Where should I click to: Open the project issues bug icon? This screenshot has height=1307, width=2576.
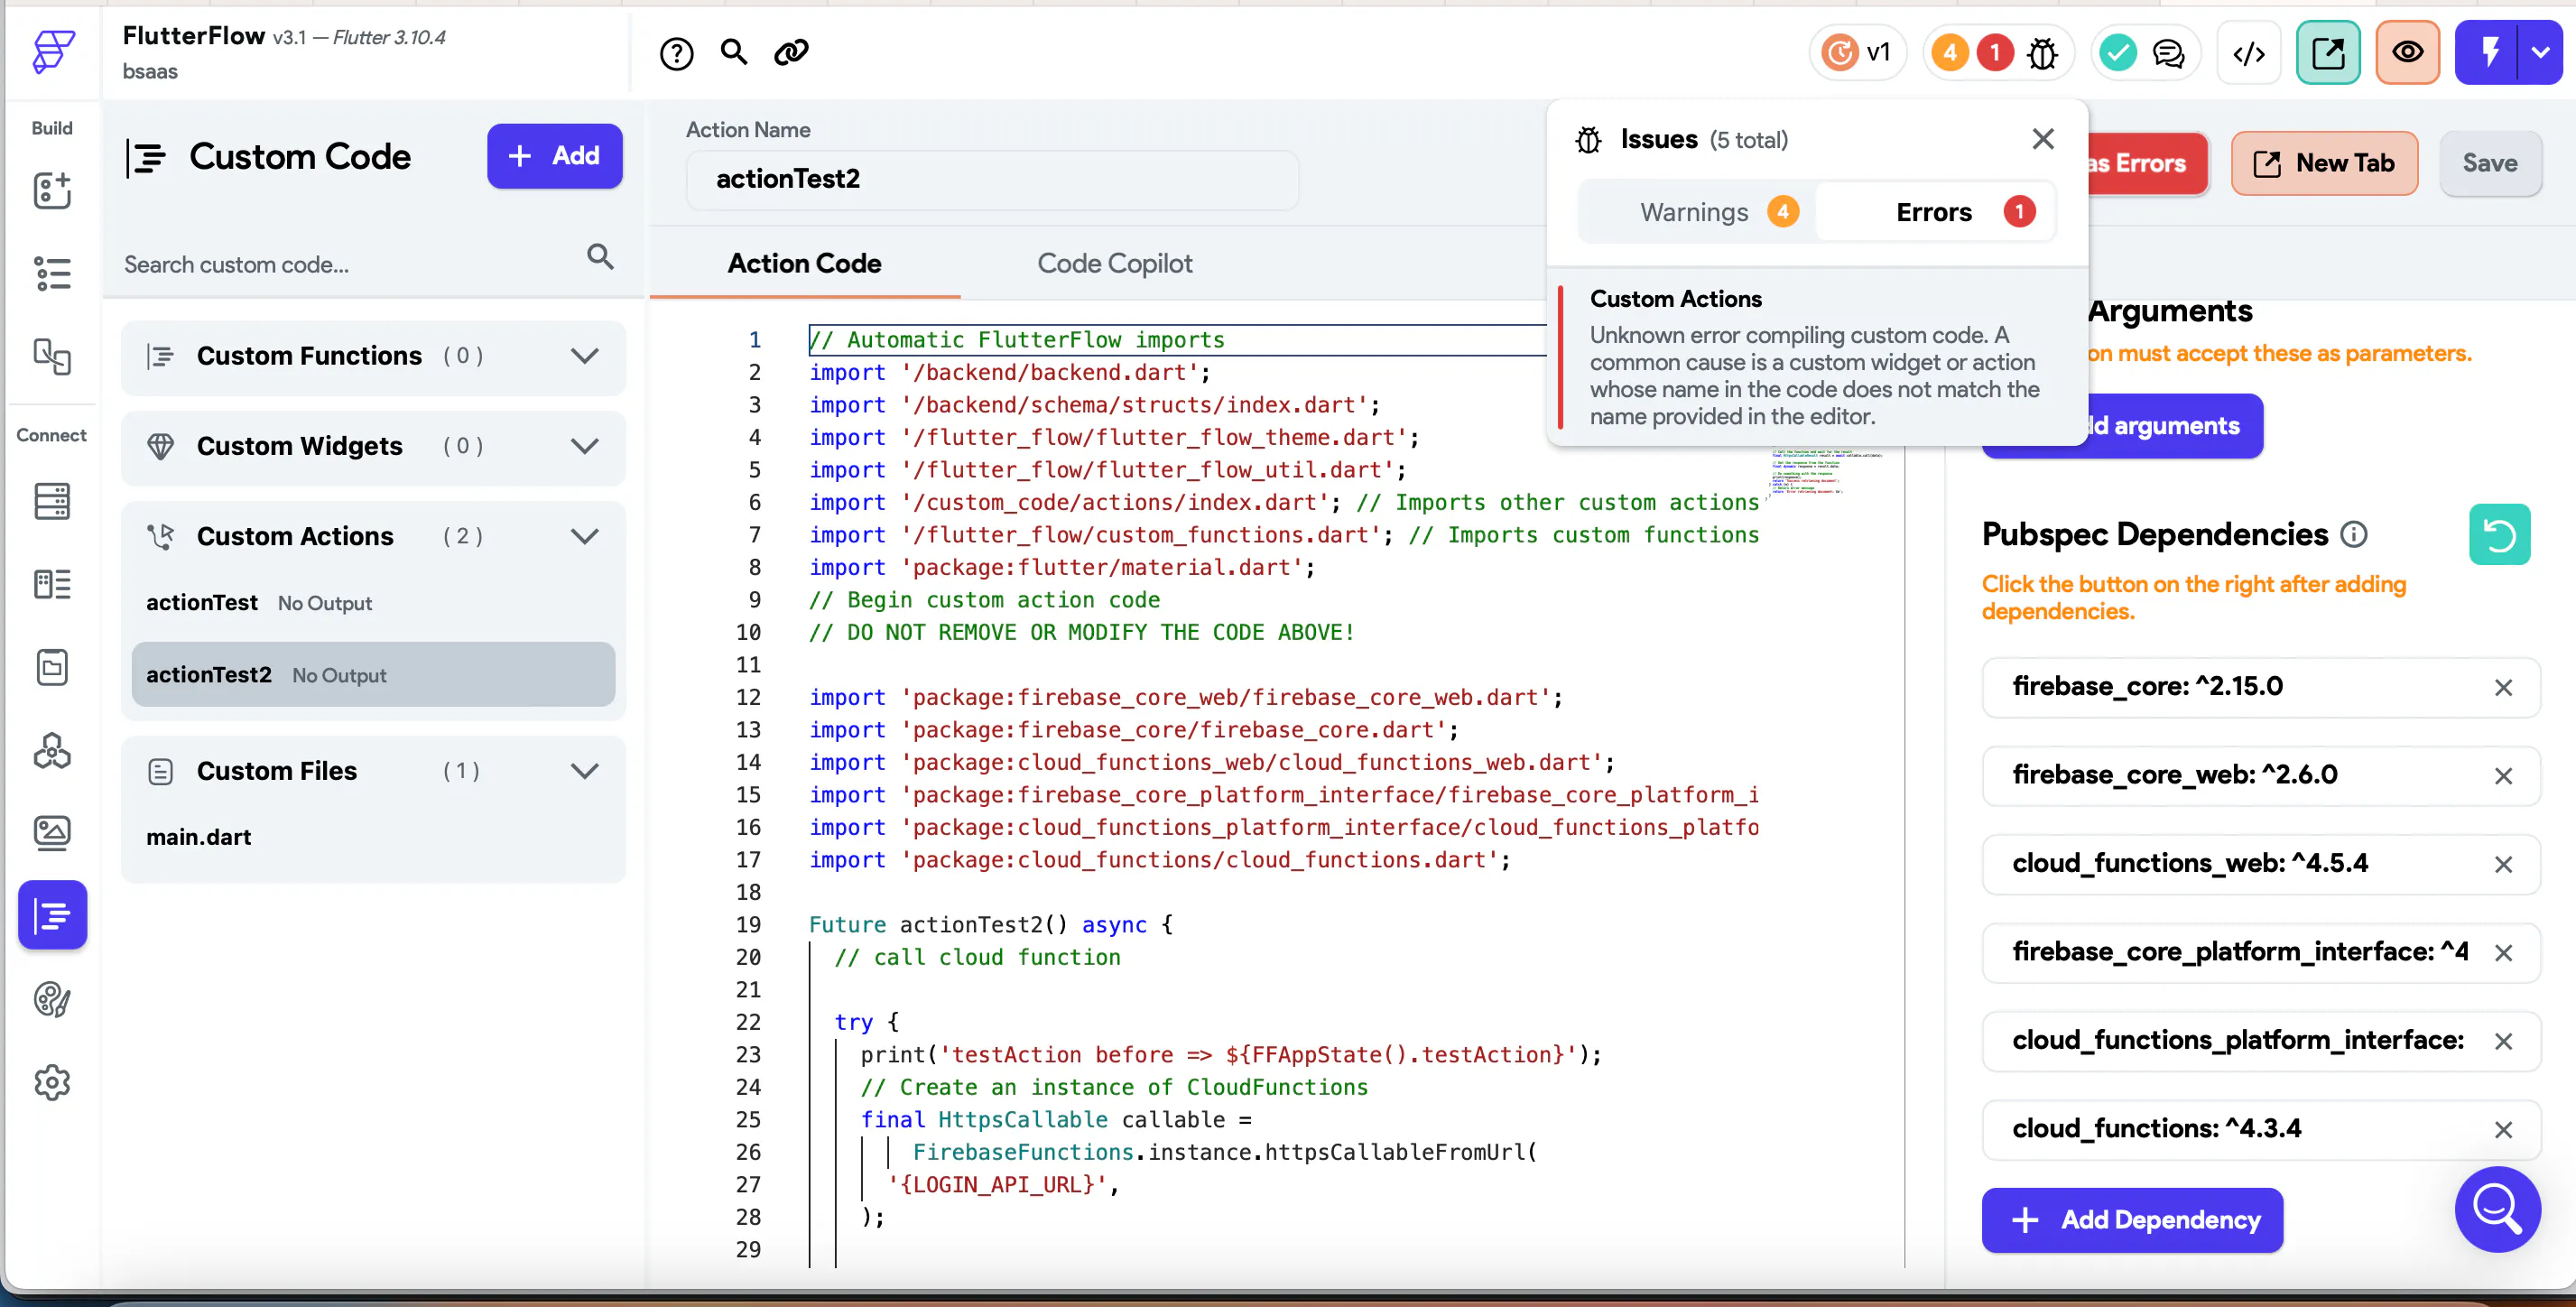click(2042, 53)
